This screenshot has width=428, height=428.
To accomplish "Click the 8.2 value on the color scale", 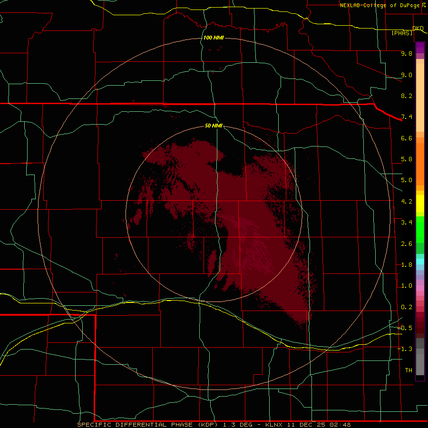I will pyautogui.click(x=407, y=96).
